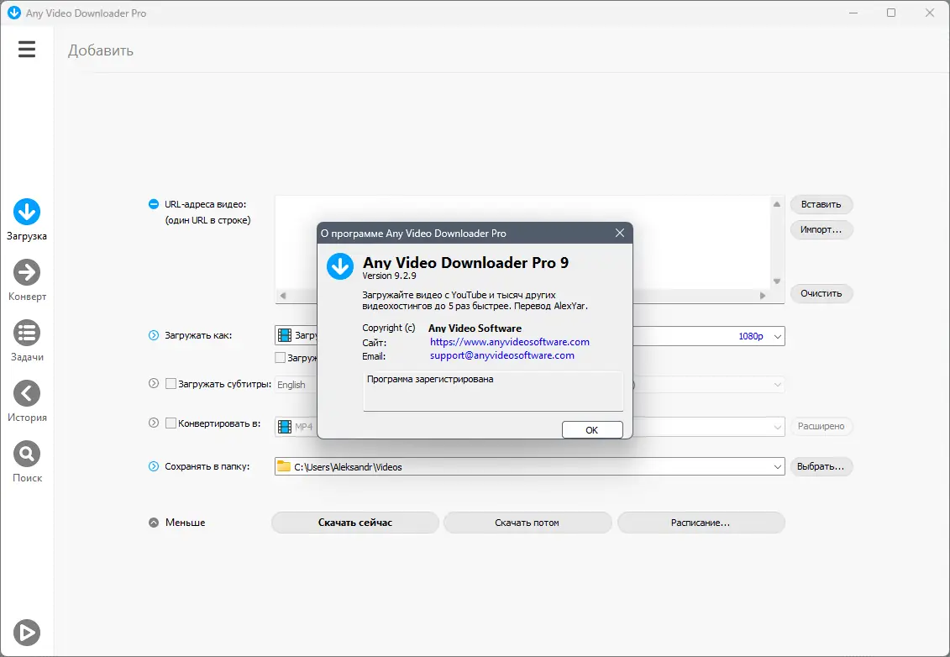Click the arrow icon beside Загружать как
Viewport: 950px width, 657px height.
coord(154,335)
